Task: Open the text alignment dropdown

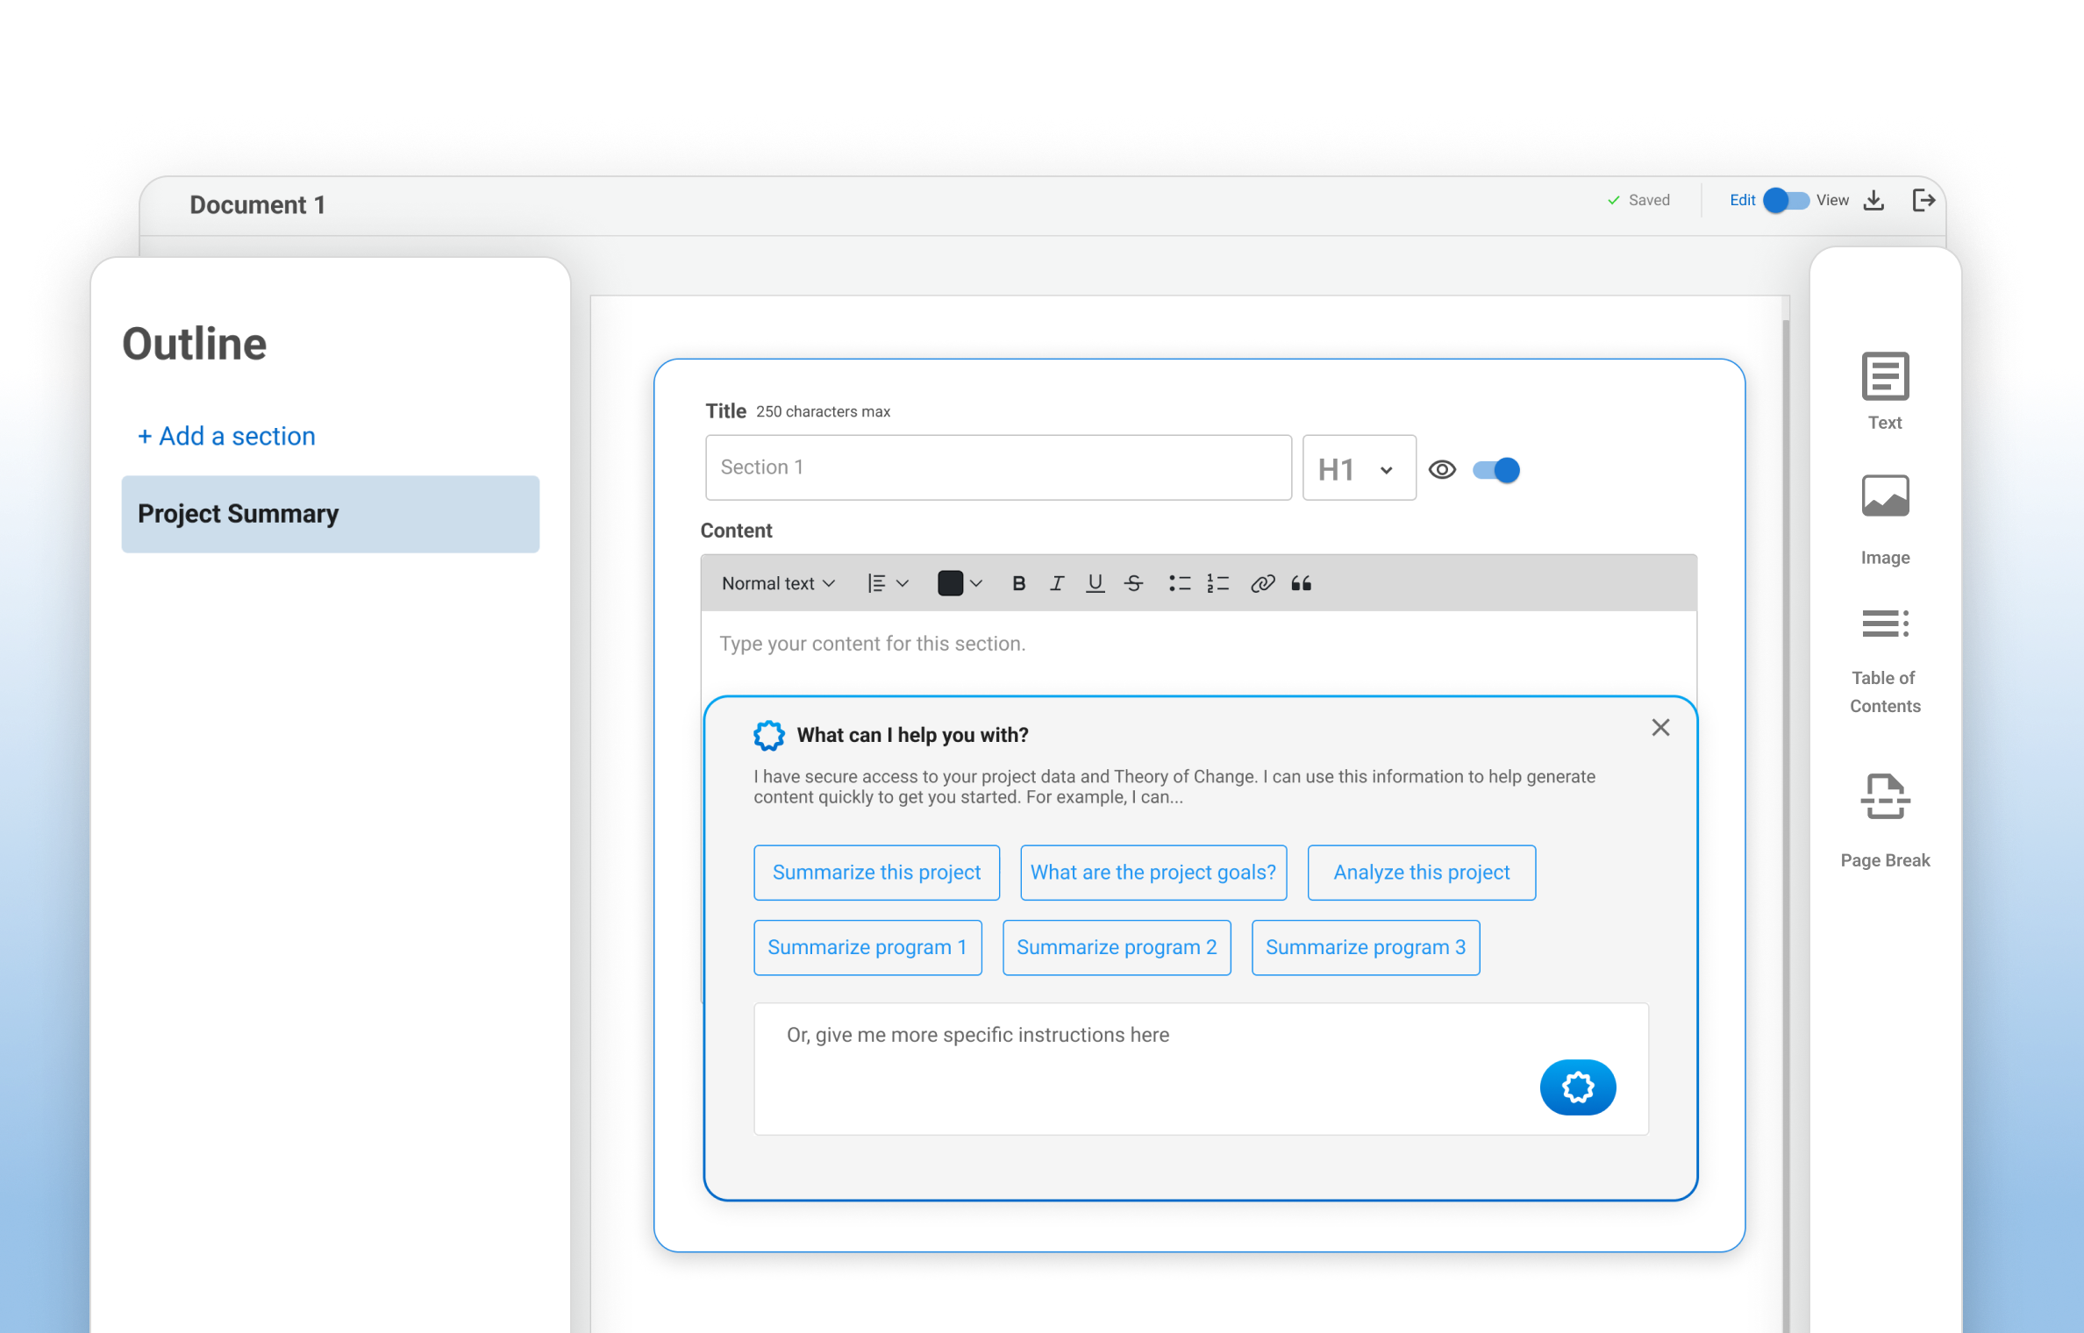Action: 887,583
